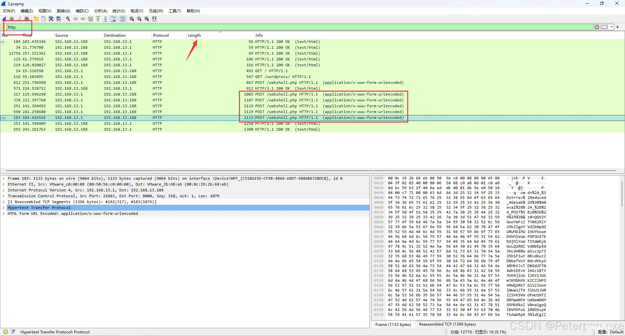The height and width of the screenshot is (336, 625).
Task: Sort by Source column header
Action: 78,35
